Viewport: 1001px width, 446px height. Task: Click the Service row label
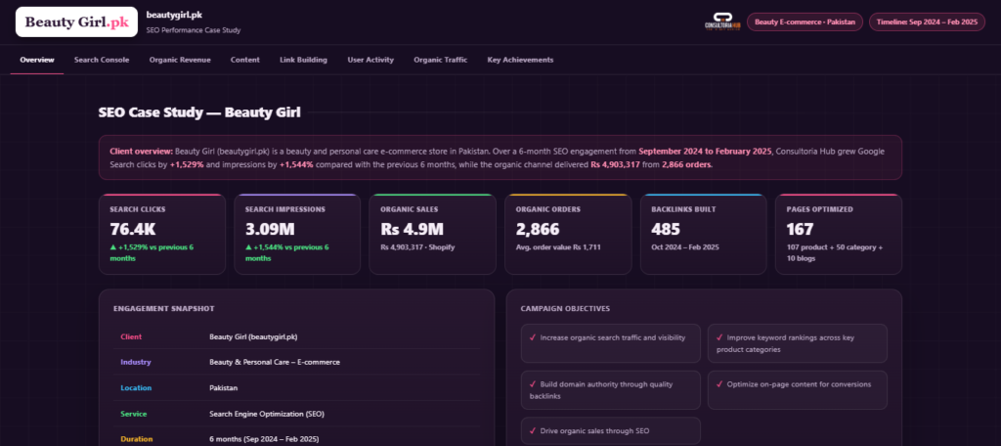pyautogui.click(x=133, y=414)
